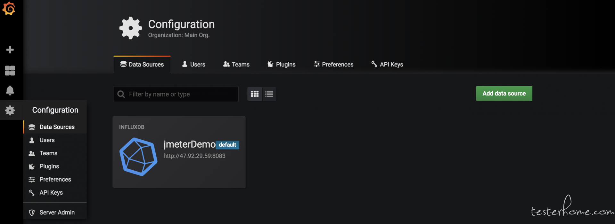Click the Grafana logo icon
The height and width of the screenshot is (224, 615).
(9, 8)
